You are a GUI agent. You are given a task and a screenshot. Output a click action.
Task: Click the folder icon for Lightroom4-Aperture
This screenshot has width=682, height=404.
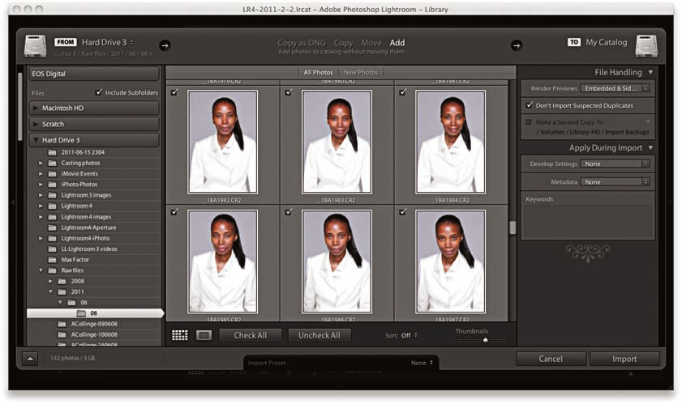click(x=52, y=228)
